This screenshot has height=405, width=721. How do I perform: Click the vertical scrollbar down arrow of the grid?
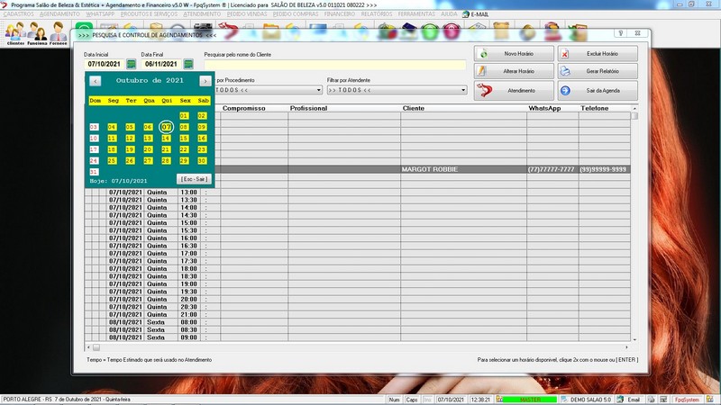[x=634, y=339]
